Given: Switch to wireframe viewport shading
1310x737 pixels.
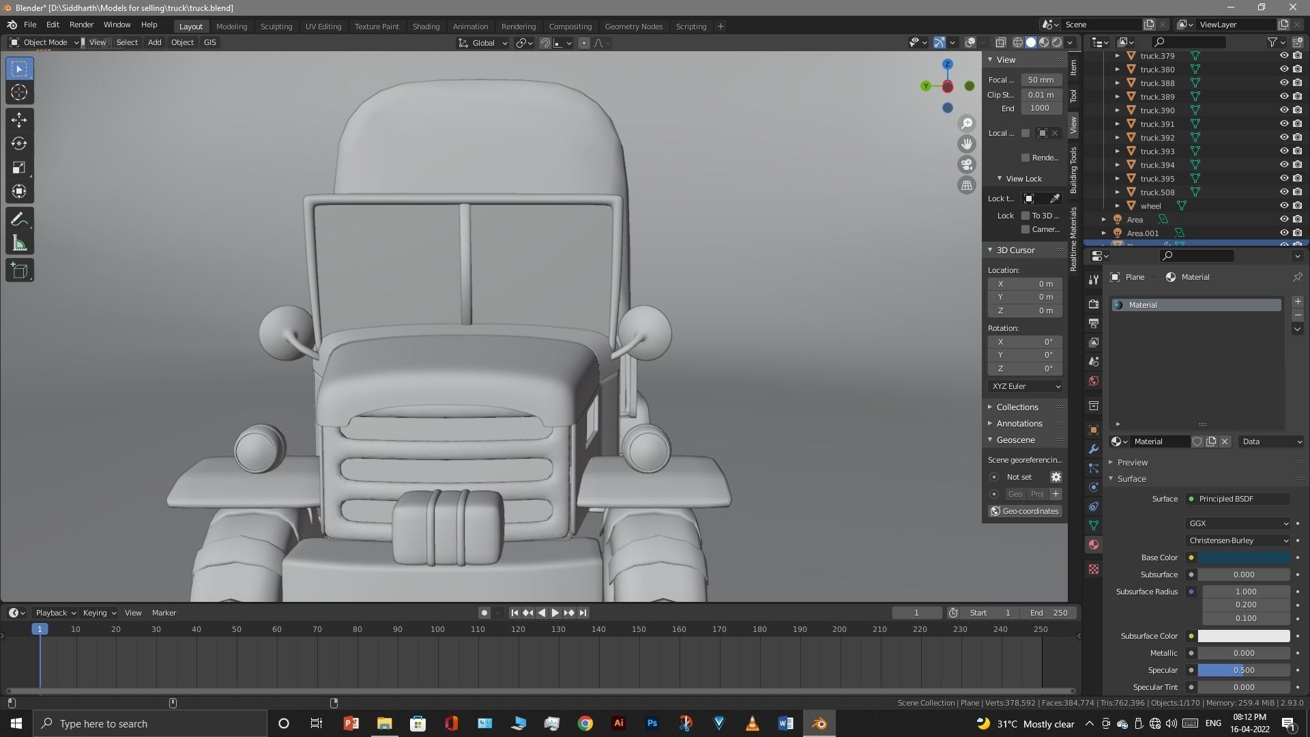Looking at the screenshot, I should tap(1017, 42).
